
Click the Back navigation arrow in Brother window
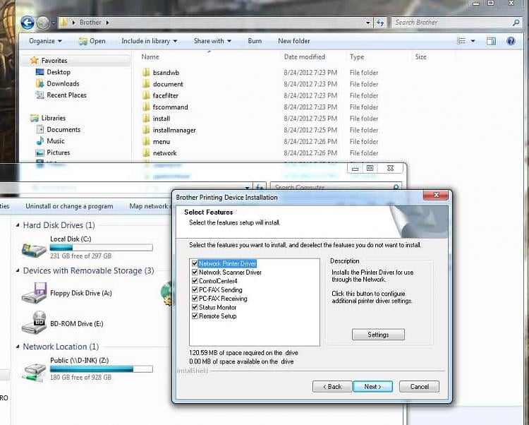28,23
